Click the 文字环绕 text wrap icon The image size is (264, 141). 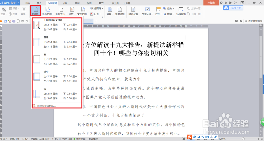[148, 9]
